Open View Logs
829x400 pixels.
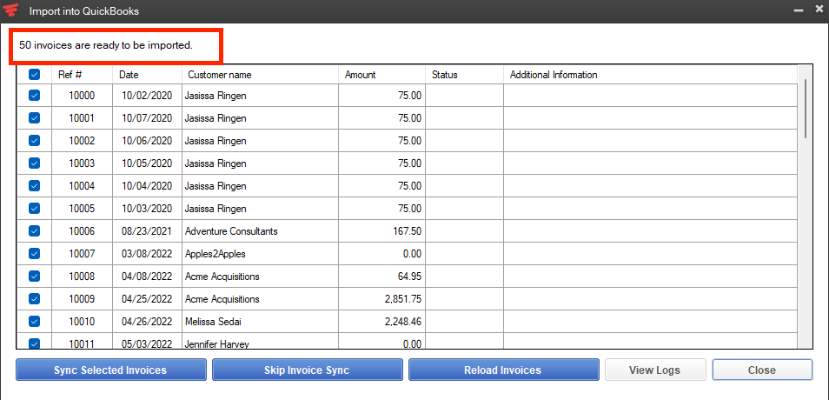click(655, 370)
